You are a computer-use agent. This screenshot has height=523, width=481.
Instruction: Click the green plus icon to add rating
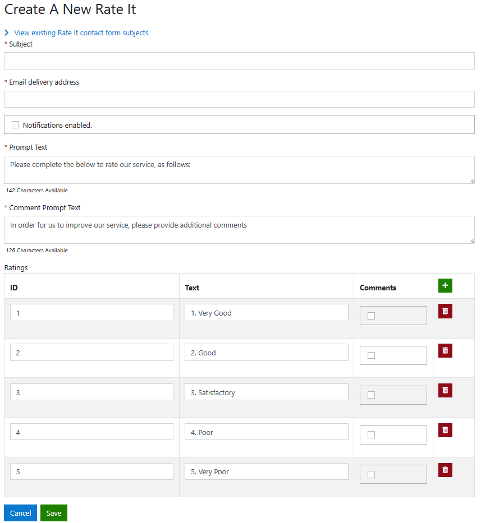(445, 285)
